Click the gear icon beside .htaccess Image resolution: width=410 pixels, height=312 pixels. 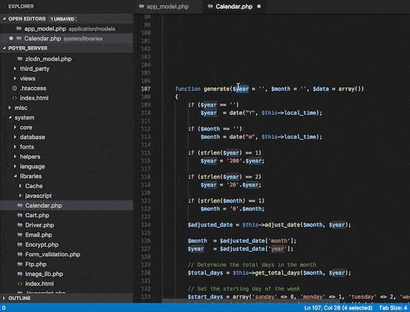click(14, 88)
